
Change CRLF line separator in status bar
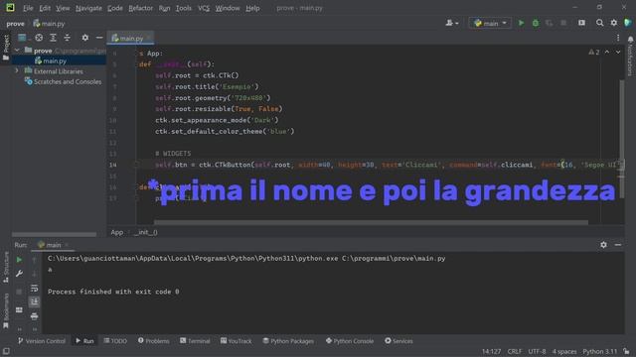click(x=515, y=351)
